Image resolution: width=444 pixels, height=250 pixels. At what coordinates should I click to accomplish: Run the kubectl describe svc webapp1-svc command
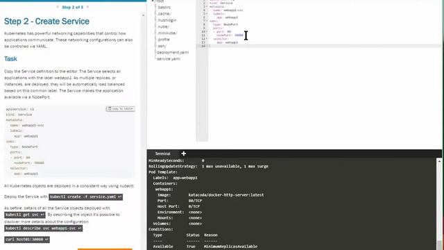(43, 228)
